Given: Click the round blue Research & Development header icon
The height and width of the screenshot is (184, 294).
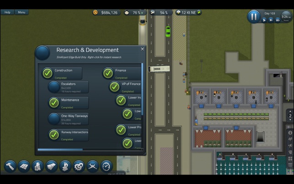Looking at the screenshot, I should tap(43, 53).
